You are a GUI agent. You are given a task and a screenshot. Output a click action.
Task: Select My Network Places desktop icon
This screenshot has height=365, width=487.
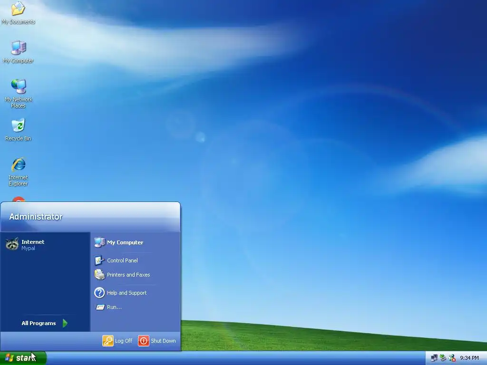pos(18,94)
